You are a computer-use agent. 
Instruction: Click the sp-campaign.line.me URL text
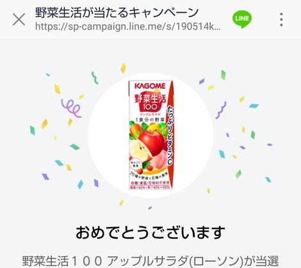(x=128, y=27)
